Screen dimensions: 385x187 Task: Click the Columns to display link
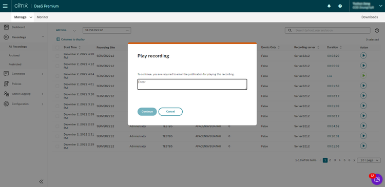point(73,39)
